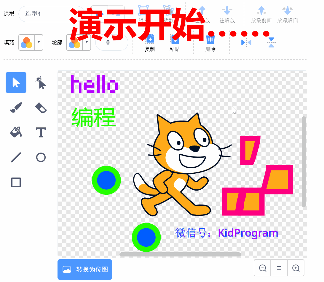Open the 轮廓 outline color dropdown
Screen dimensions: 324x282
(87, 42)
